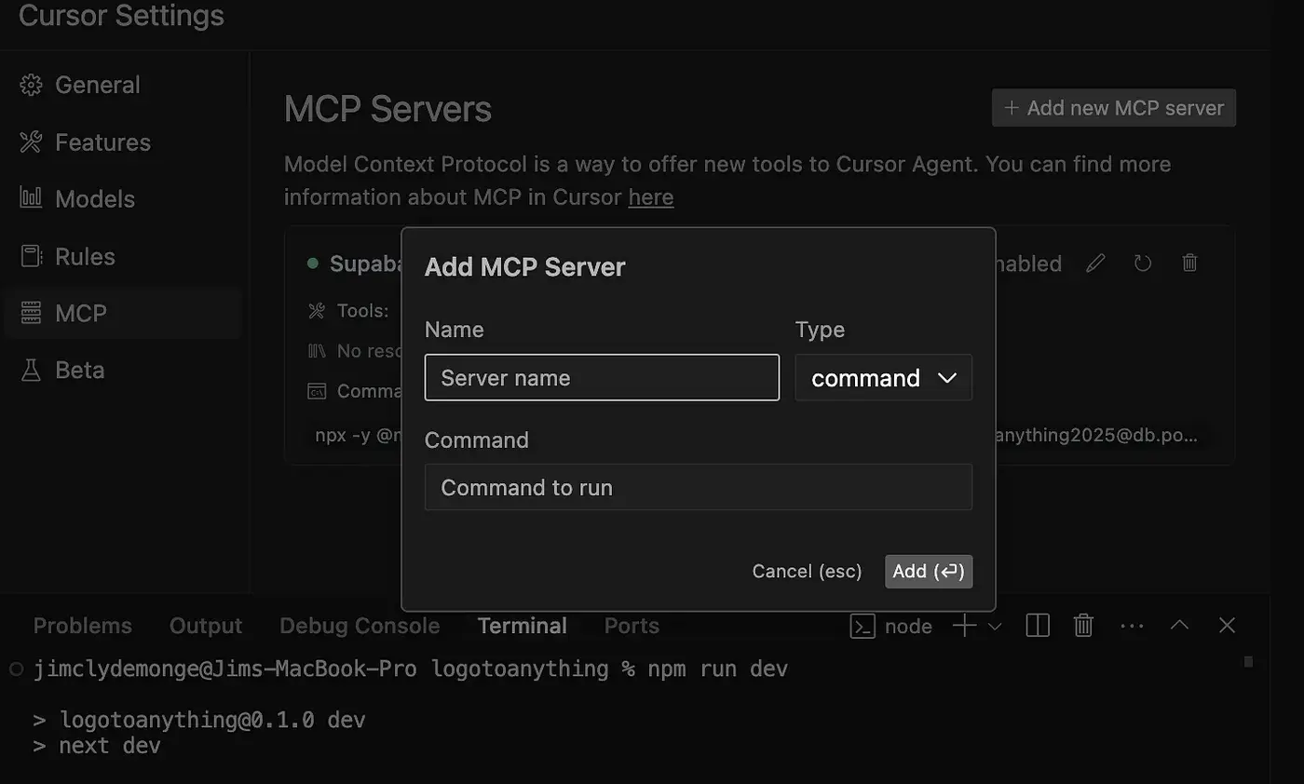Click the green status dot beside Supabase
Viewport: 1304px width, 784px height.
(x=312, y=263)
